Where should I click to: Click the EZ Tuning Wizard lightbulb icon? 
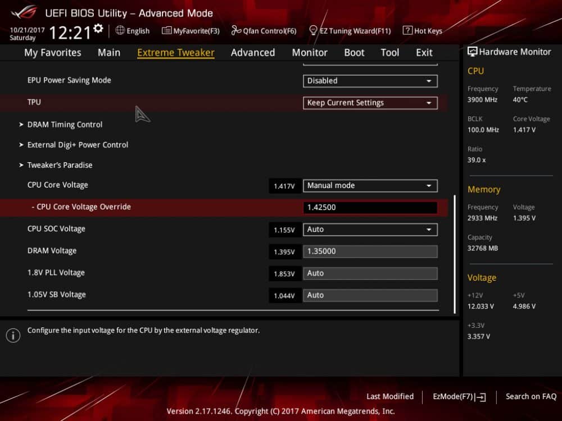(x=313, y=30)
